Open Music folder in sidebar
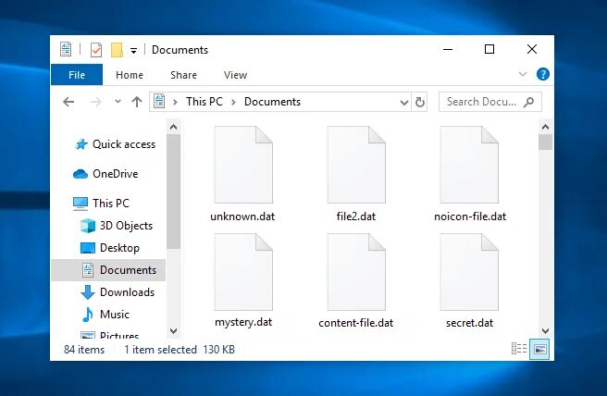Screen dimensions: 607x396 point(105,315)
